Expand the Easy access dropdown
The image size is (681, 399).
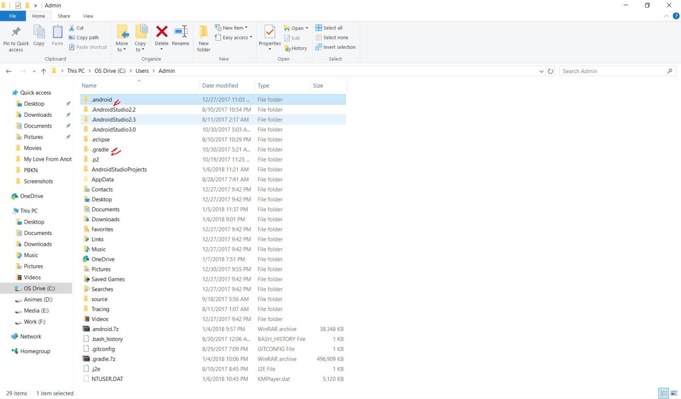coord(234,37)
